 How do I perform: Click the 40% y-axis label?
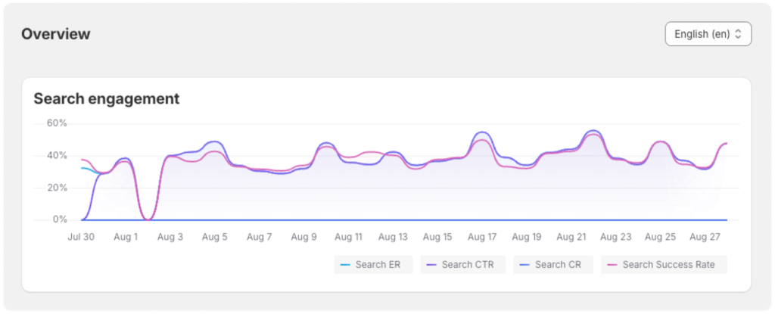[x=57, y=155]
